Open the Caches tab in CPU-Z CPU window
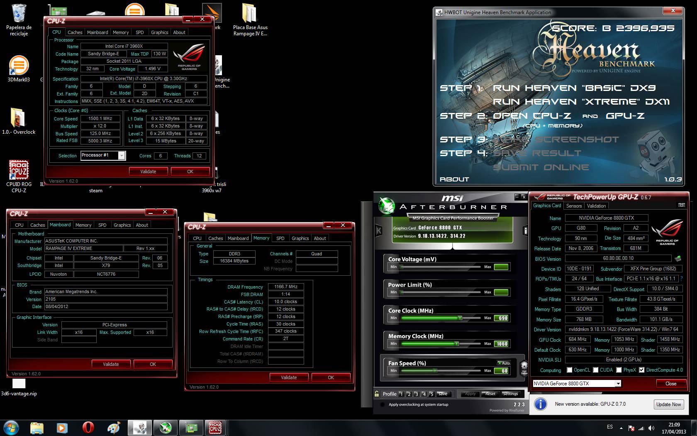Screen dimensions: 697x436 pyautogui.click(x=75, y=32)
